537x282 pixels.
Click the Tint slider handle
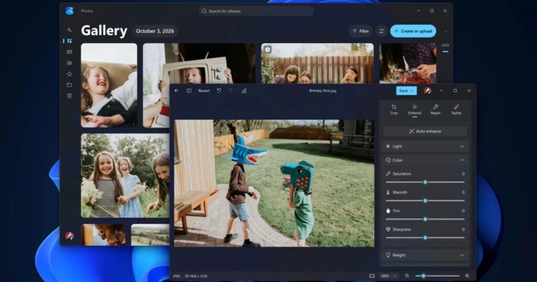(x=425, y=220)
